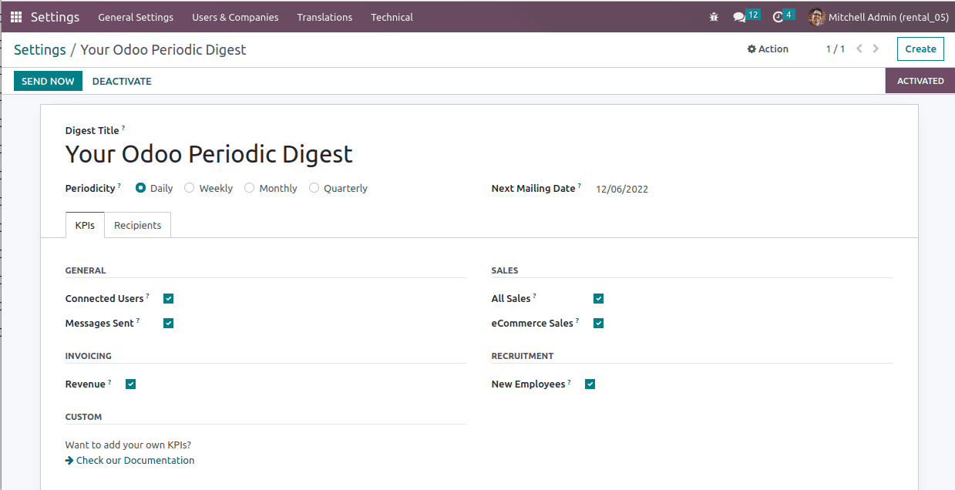Open activities clock icon showing 4

(783, 16)
